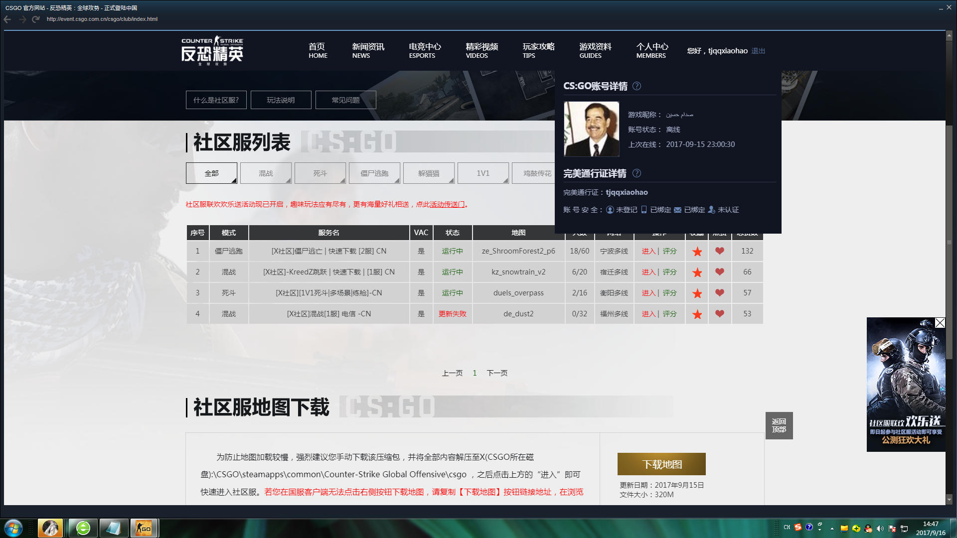Open Windows Start menu orb
This screenshot has height=538, width=957.
[x=13, y=528]
